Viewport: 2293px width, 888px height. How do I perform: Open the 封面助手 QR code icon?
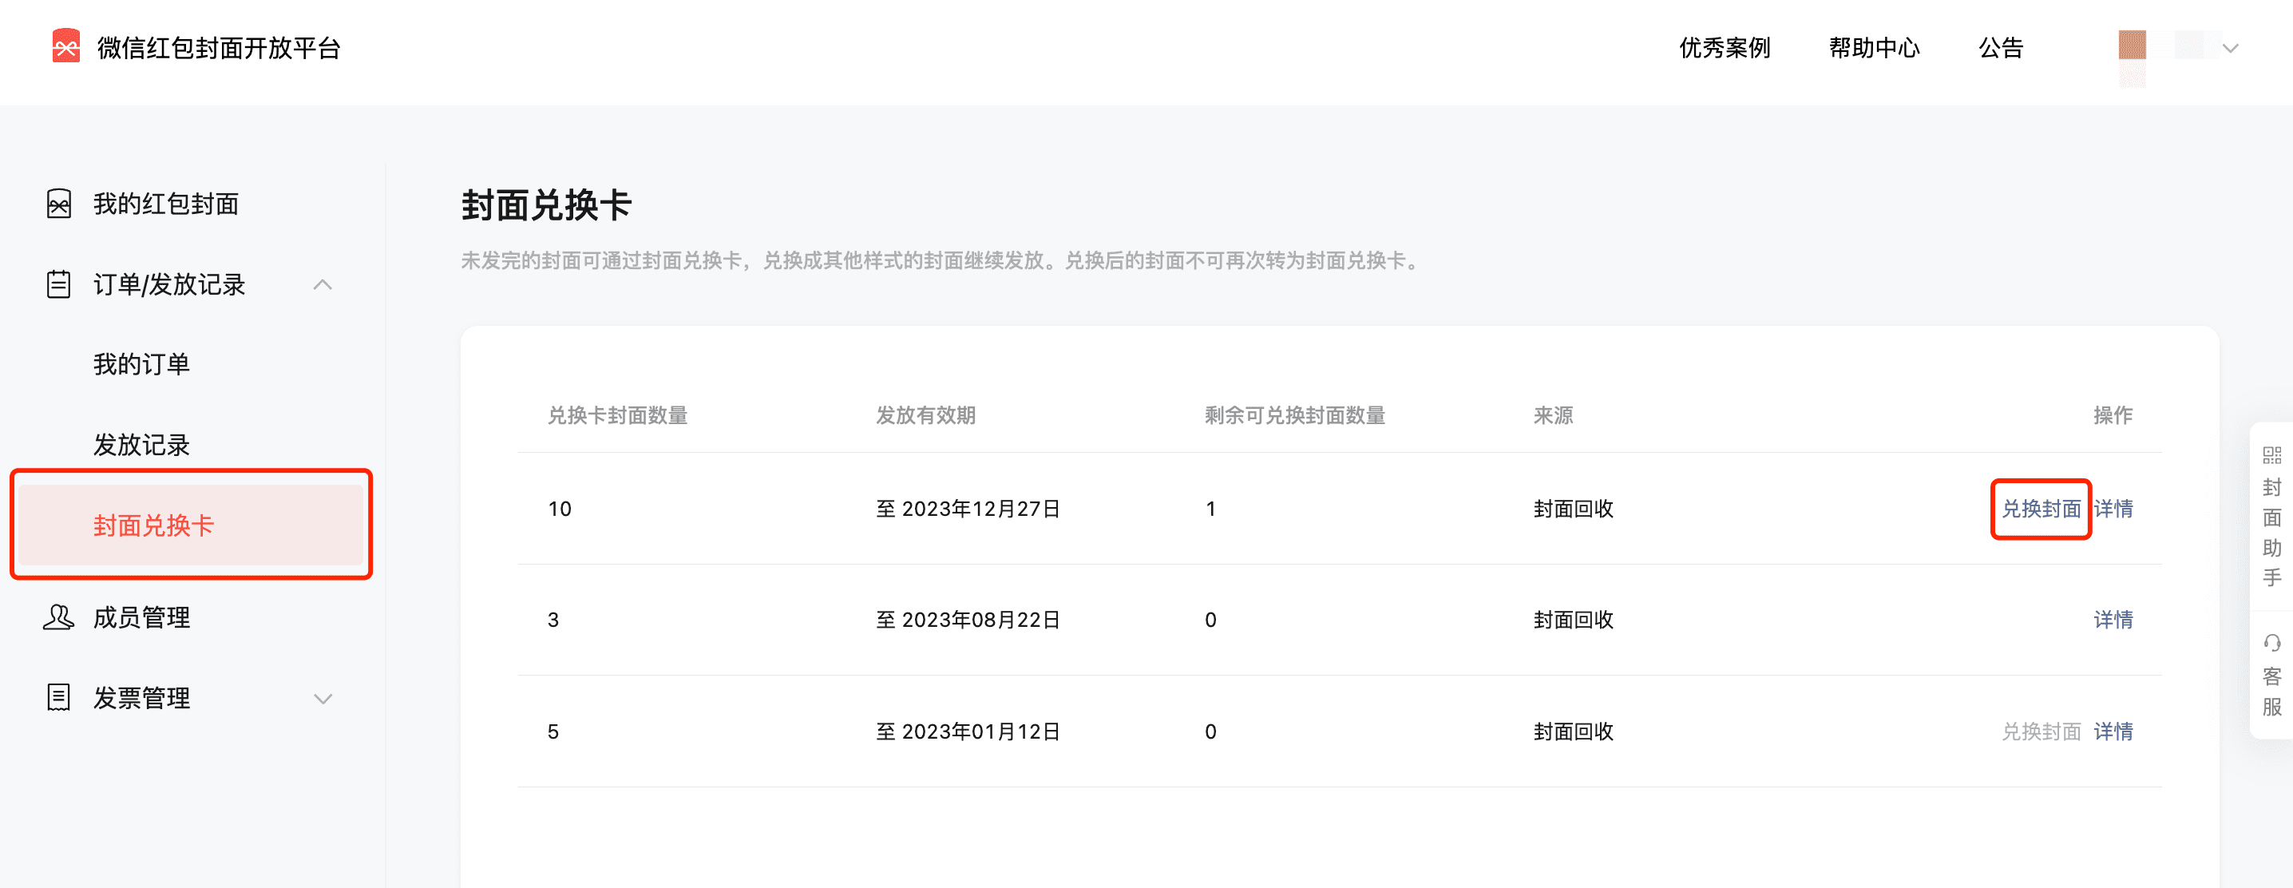(2271, 456)
